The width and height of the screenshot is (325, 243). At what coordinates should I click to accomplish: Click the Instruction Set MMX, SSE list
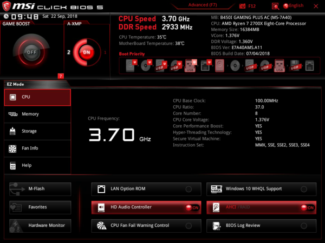[282, 145]
